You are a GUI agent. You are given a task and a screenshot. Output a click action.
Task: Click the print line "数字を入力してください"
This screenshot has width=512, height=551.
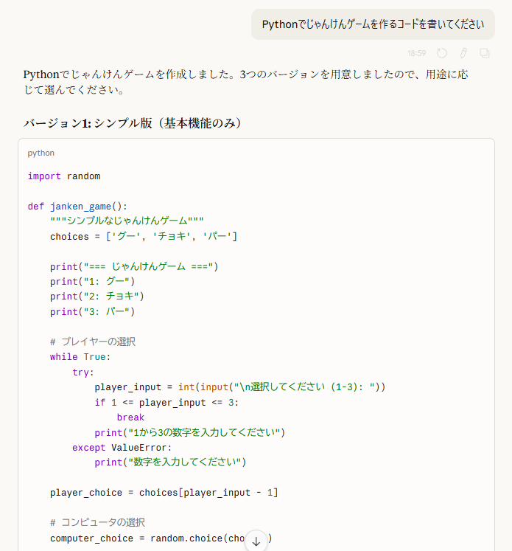pyautogui.click(x=171, y=462)
